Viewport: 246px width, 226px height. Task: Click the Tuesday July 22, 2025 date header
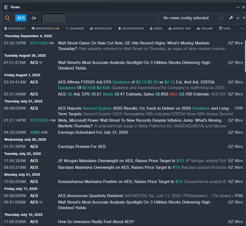tap(23, 154)
